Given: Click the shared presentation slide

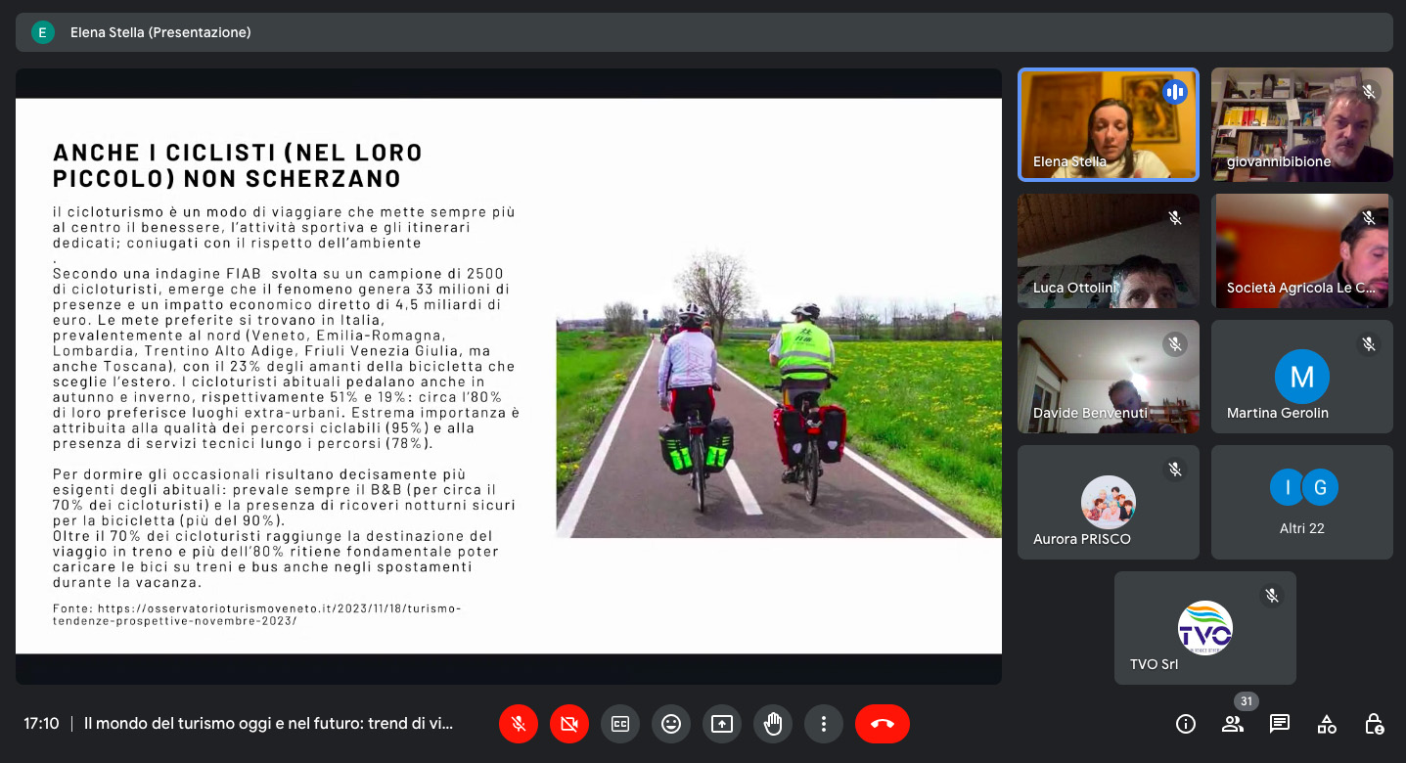Looking at the screenshot, I should (x=509, y=376).
